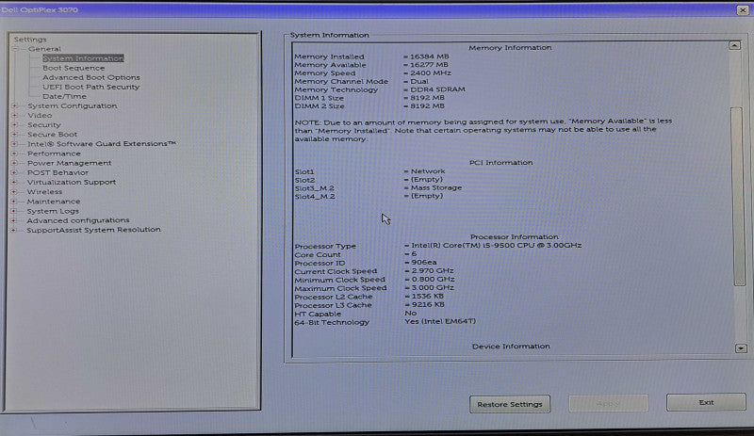This screenshot has height=436, width=754.
Task: Select System Information in tree
Action: pos(83,58)
